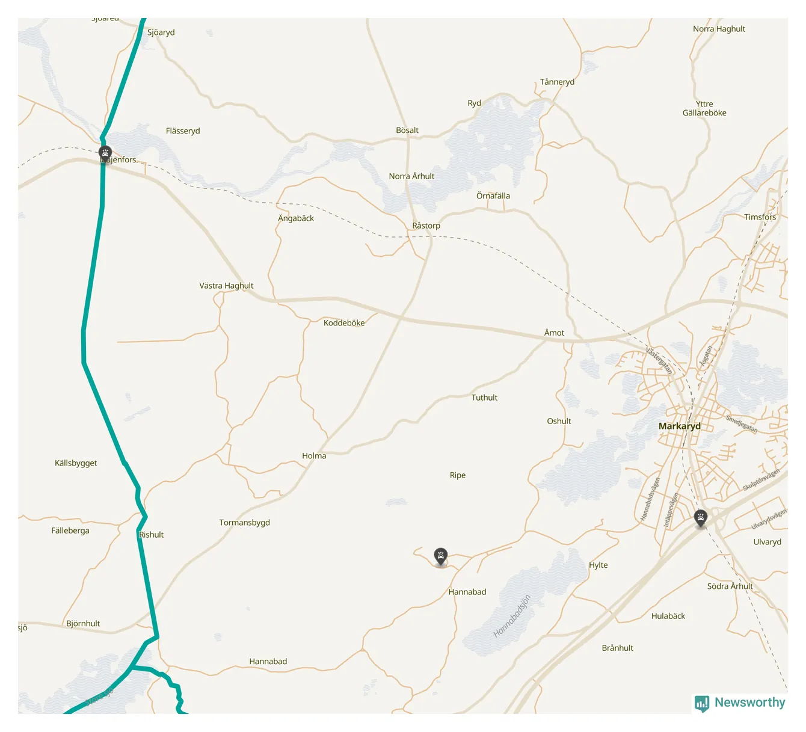Click the Tuthult place label
The width and height of the screenshot is (806, 732).
click(484, 398)
